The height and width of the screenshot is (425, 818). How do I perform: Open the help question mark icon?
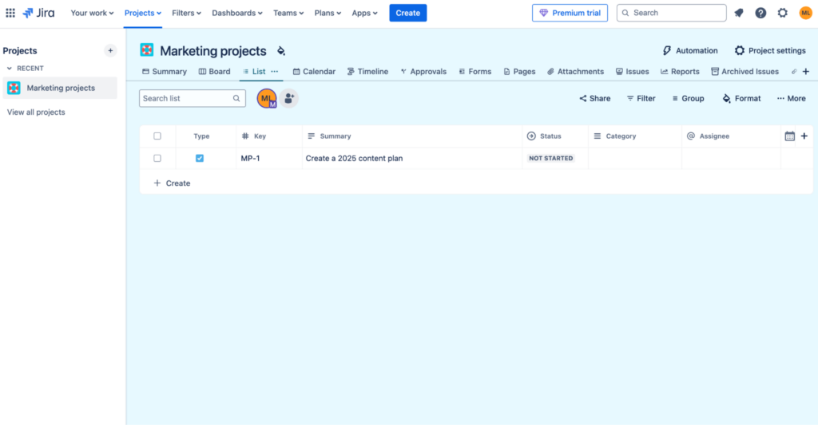pos(760,13)
